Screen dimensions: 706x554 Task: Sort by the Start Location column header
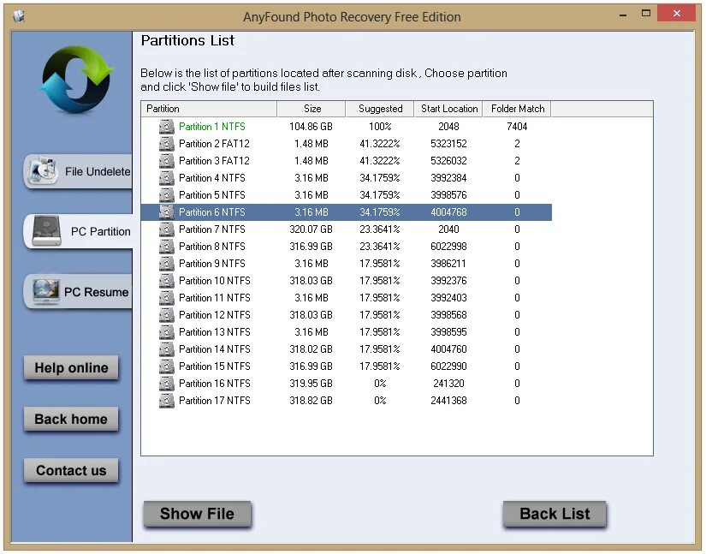click(449, 109)
